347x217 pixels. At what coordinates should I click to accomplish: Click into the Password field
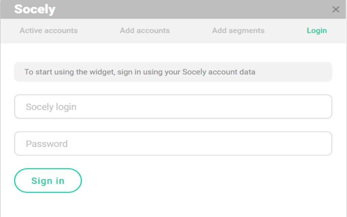coord(173,144)
